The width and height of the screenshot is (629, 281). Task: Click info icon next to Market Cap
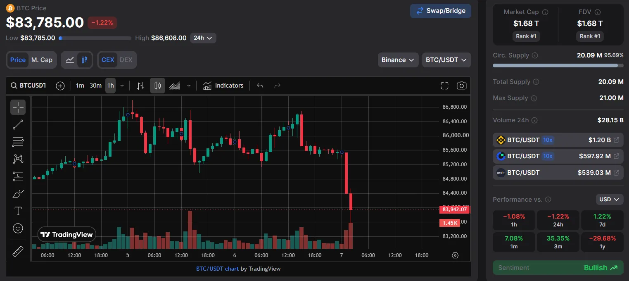[545, 12]
